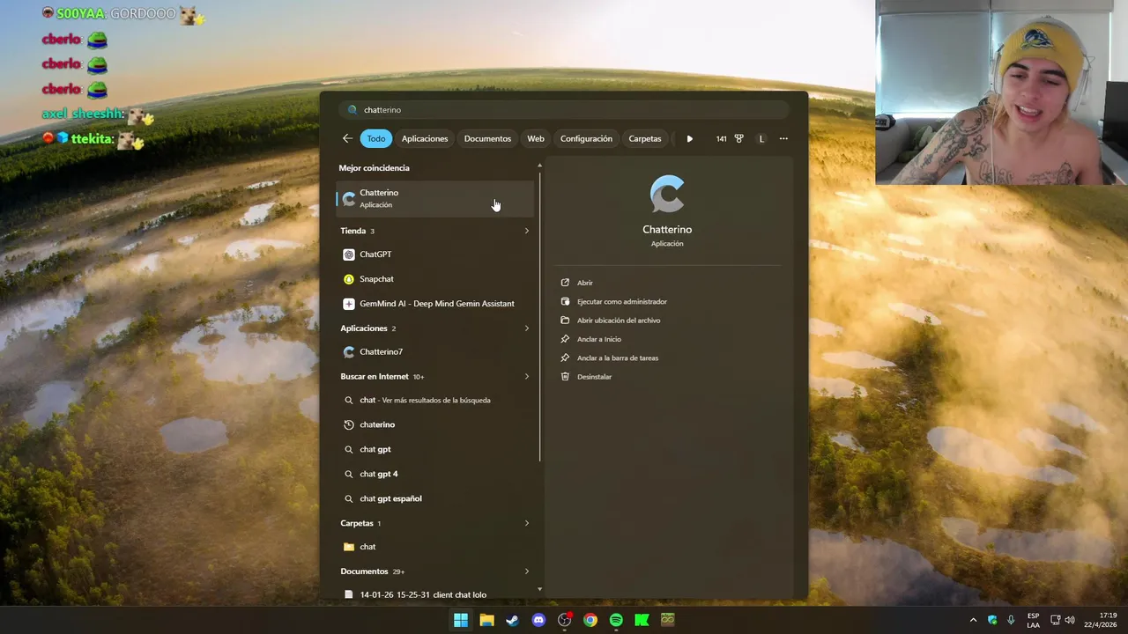1128x634 pixels.
Task: Open the Snapchat store result
Action: click(435, 279)
